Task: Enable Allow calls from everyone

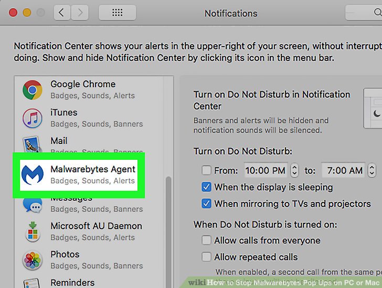Action: [x=206, y=240]
